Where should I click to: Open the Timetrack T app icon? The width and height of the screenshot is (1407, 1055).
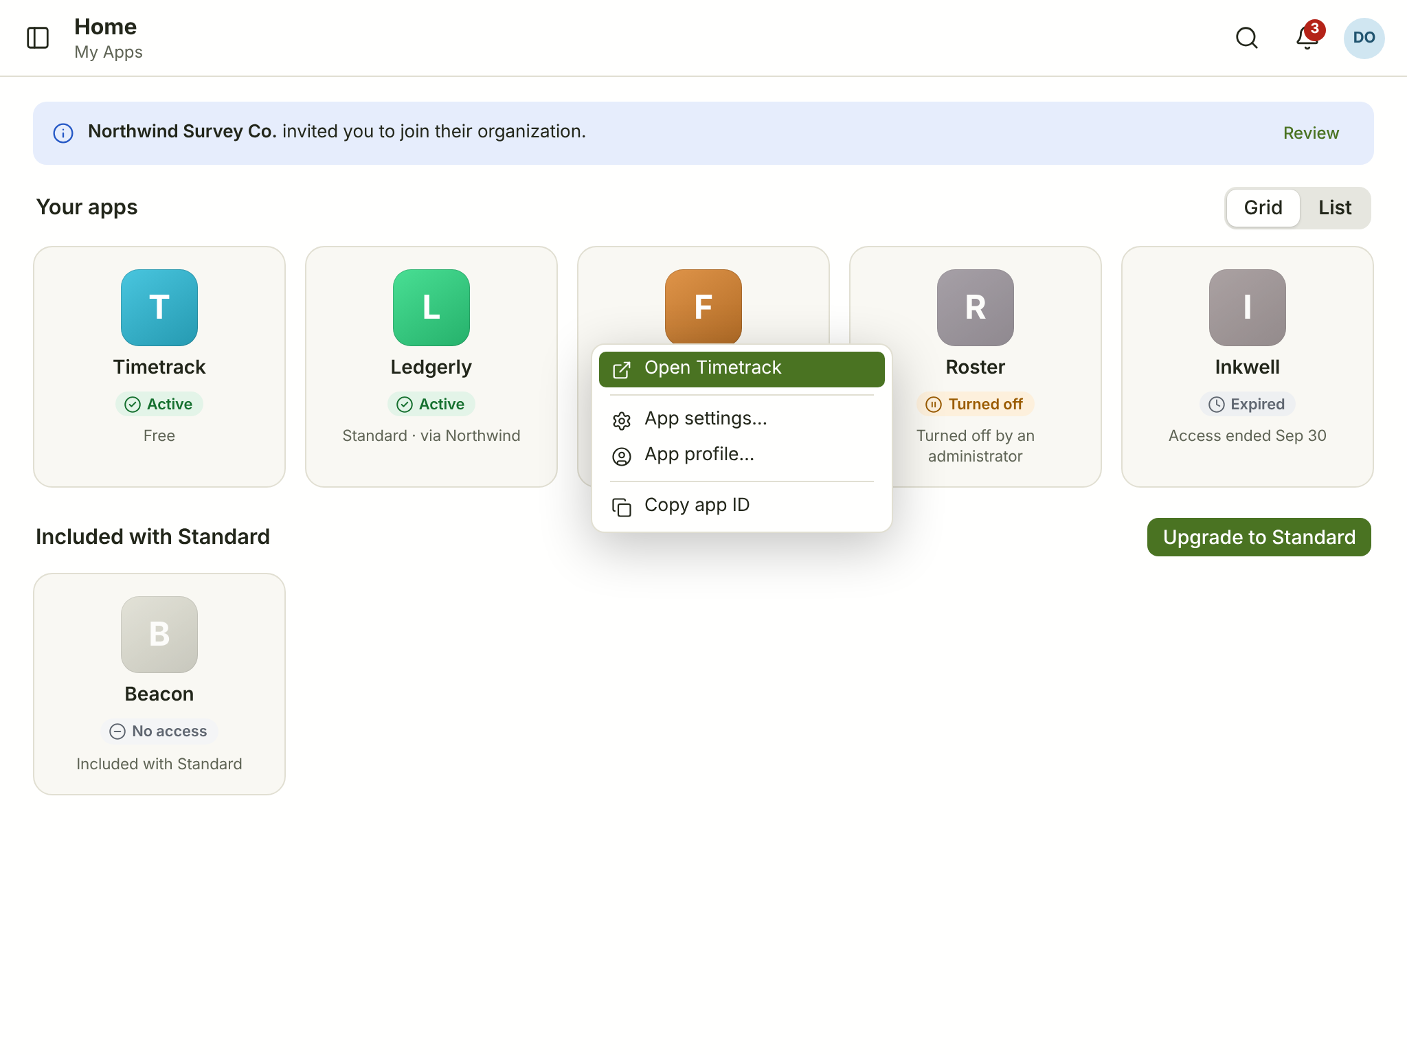(x=159, y=307)
